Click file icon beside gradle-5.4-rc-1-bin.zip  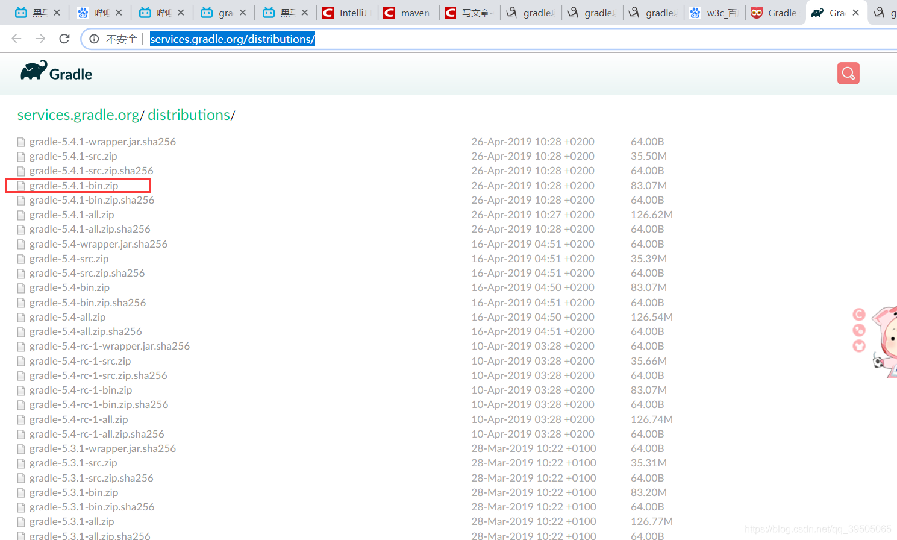pos(21,391)
